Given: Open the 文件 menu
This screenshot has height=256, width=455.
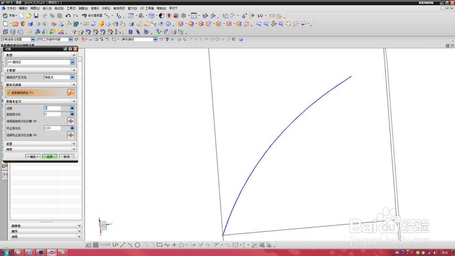Looking at the screenshot, I should 11,8.
